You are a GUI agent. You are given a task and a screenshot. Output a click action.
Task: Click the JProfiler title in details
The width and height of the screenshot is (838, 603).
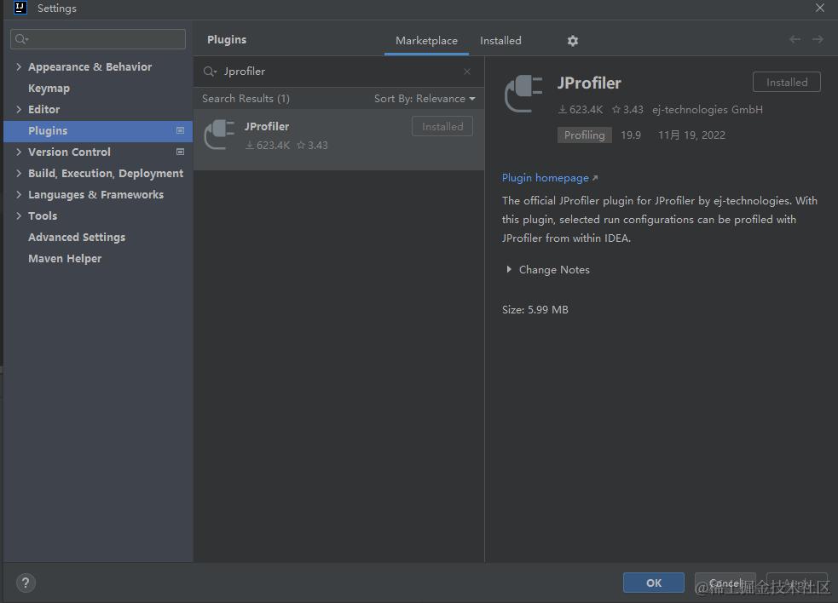(x=589, y=83)
